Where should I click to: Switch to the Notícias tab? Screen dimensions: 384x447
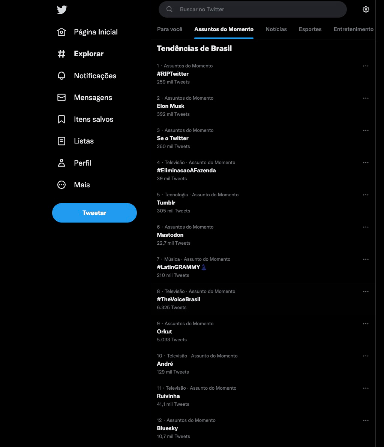(276, 29)
